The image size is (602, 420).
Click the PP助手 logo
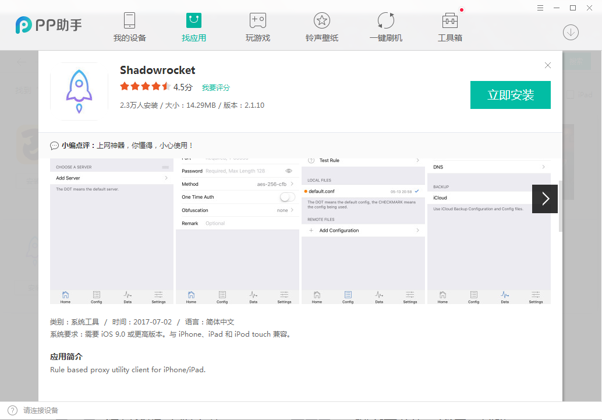(48, 25)
